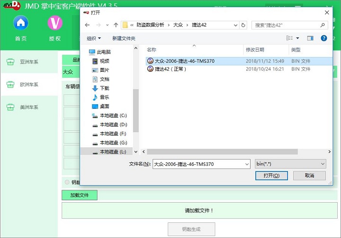
Task: Sort by 修改日期 column header
Action: pos(255,50)
